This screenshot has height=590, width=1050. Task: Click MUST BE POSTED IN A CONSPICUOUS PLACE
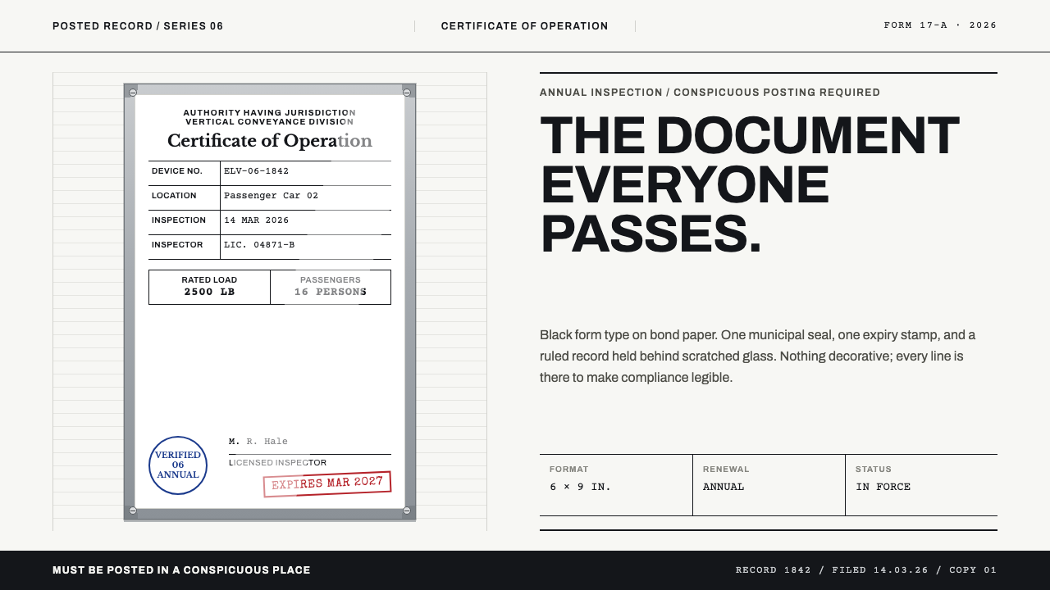[181, 570]
